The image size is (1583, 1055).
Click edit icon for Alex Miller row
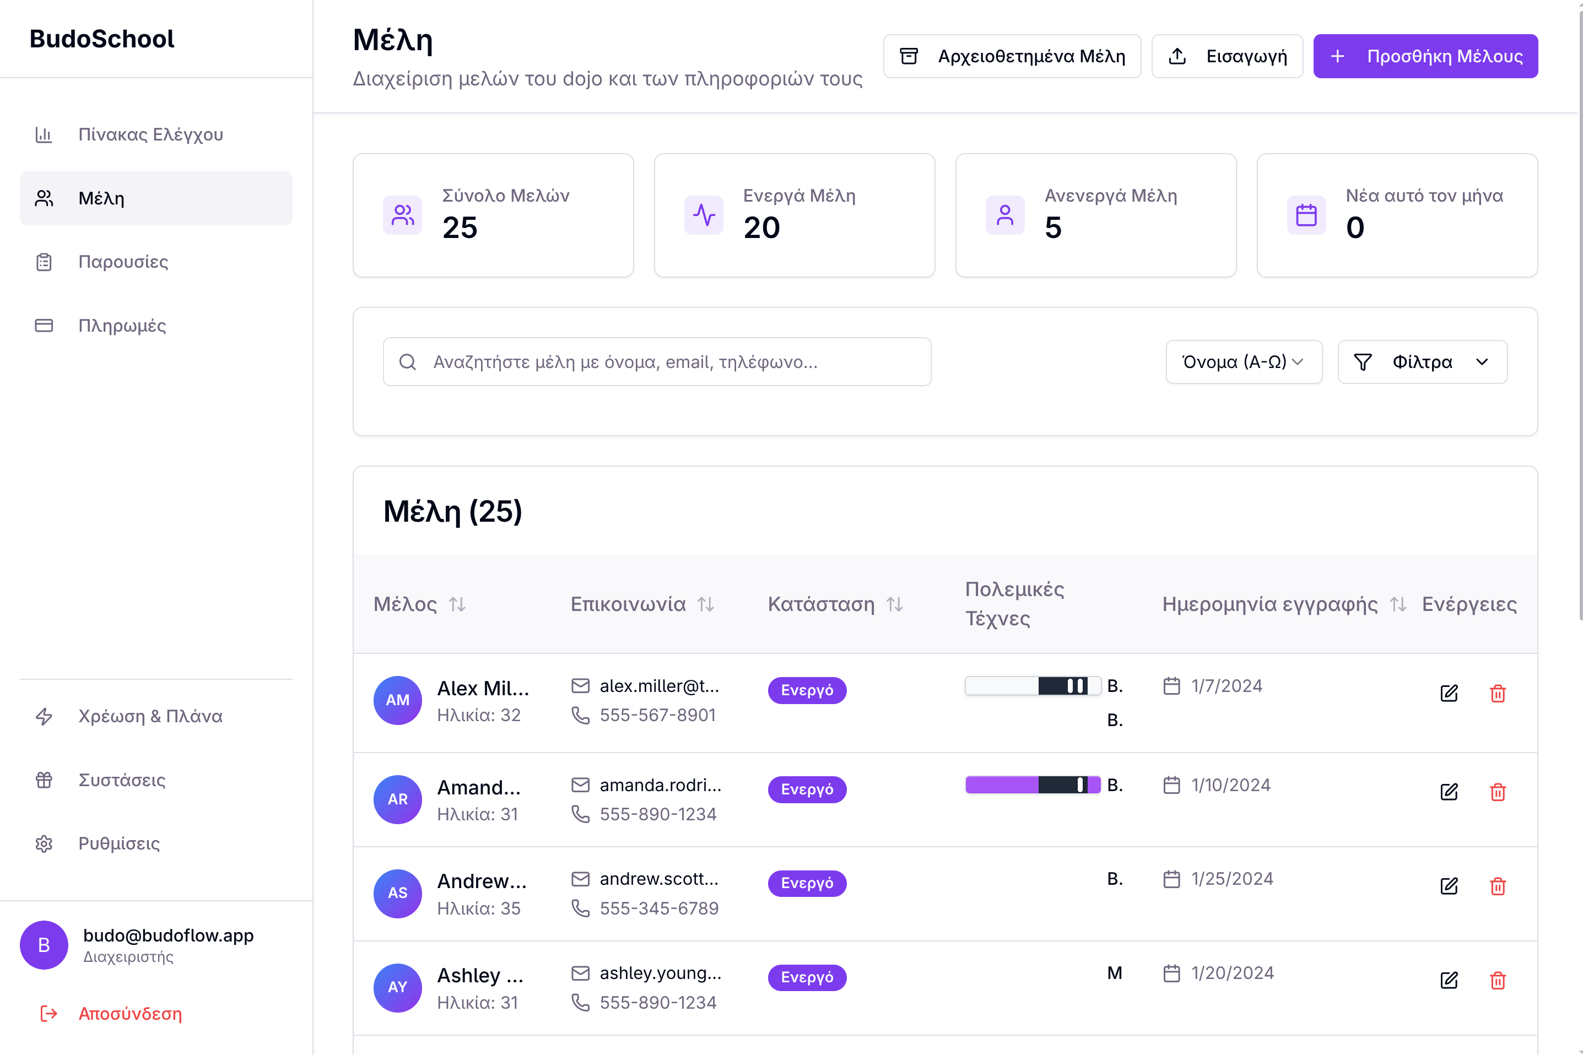tap(1449, 693)
